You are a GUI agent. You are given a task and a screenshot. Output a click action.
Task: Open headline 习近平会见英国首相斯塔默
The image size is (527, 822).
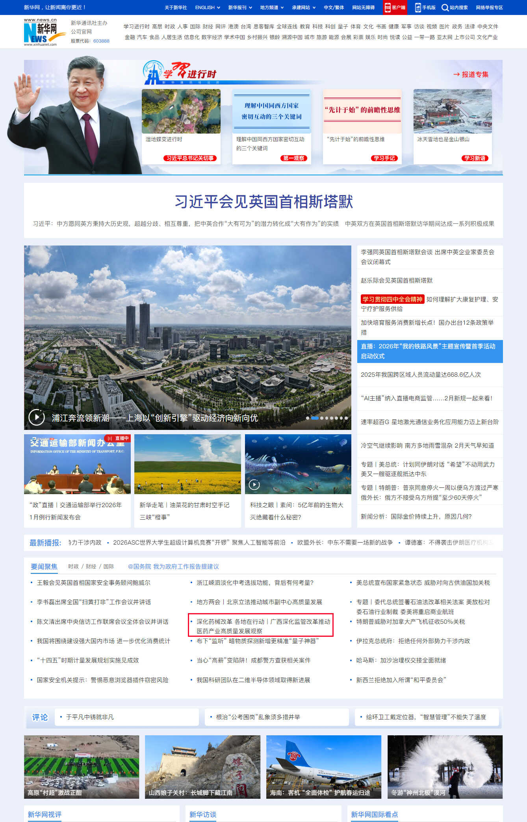tap(263, 202)
